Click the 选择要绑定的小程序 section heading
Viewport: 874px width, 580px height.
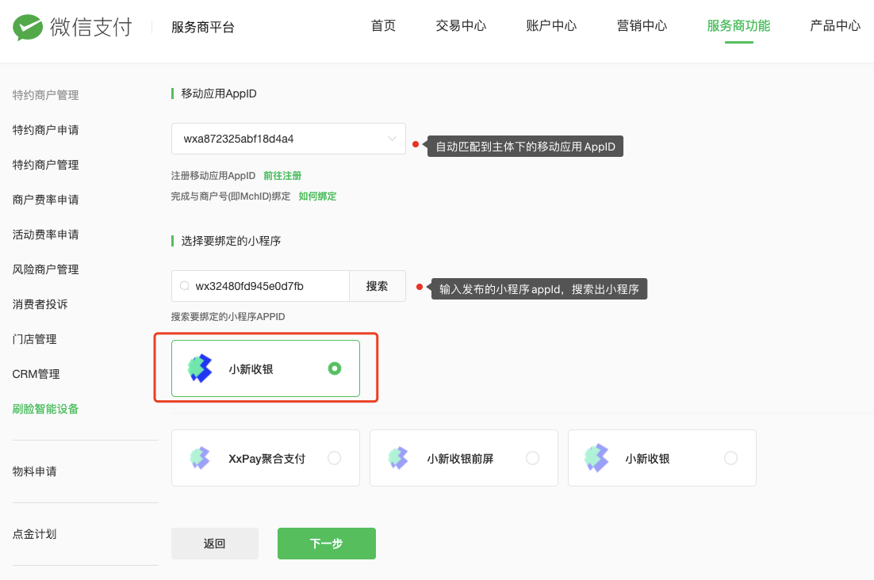coord(231,241)
